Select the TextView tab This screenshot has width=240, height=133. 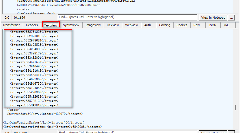coord(51,25)
